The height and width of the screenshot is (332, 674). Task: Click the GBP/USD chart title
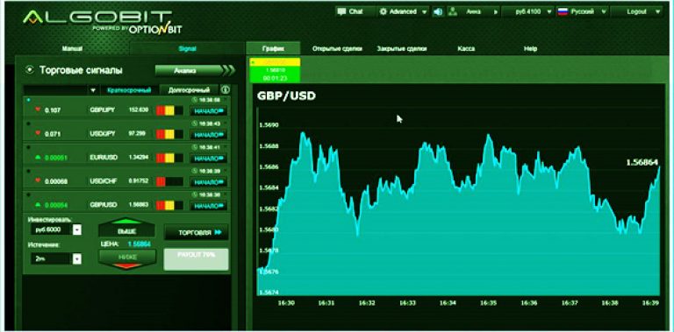(286, 95)
